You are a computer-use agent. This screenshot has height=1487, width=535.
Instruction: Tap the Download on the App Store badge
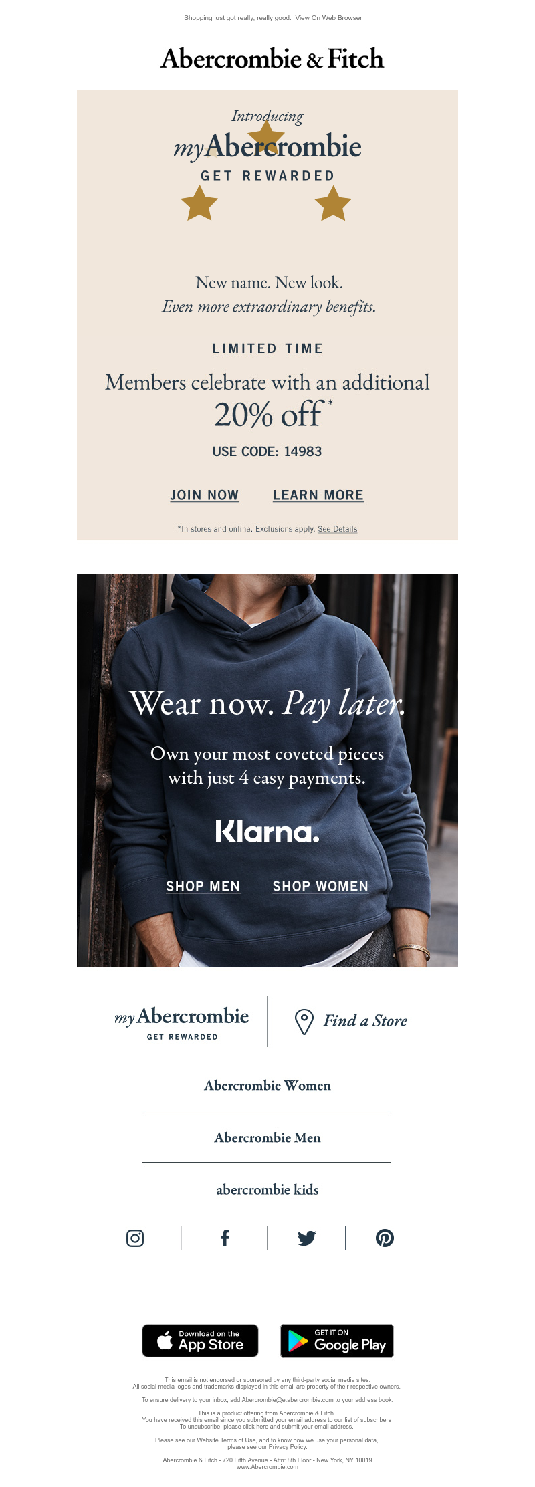click(x=200, y=1341)
